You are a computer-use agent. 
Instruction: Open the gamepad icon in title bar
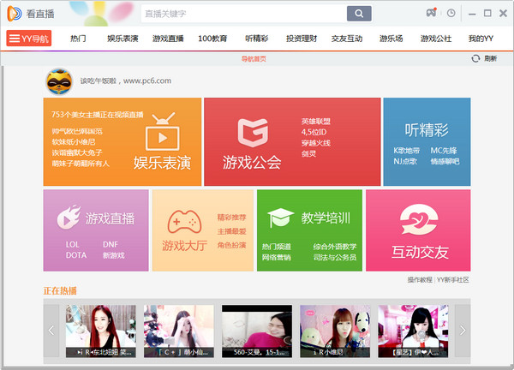[433, 14]
